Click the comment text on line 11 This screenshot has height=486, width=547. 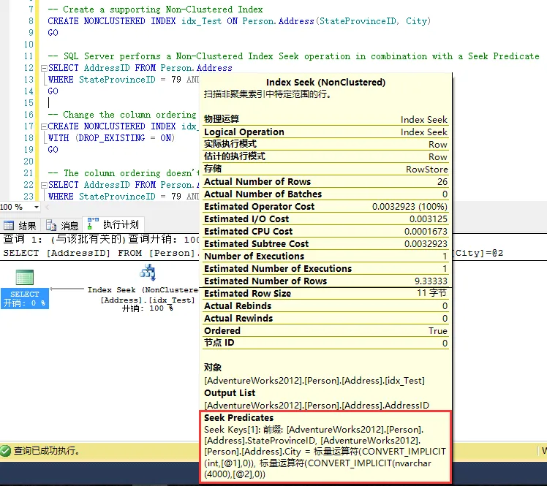(294, 56)
